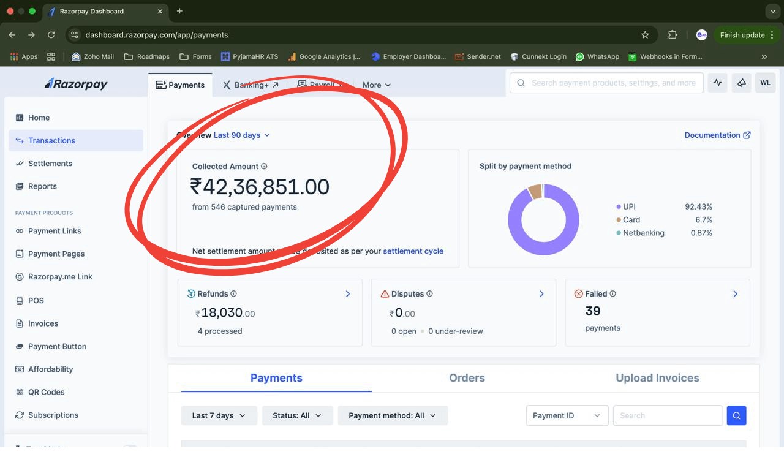Open the Payment ID dropdown
The width and height of the screenshot is (784, 476).
tap(567, 415)
